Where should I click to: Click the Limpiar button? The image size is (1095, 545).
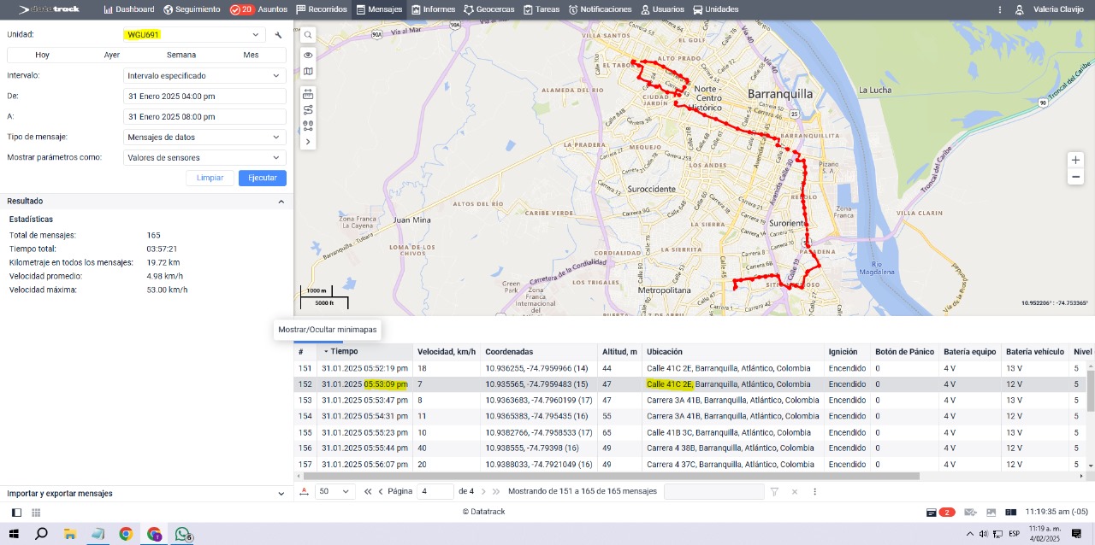click(210, 178)
